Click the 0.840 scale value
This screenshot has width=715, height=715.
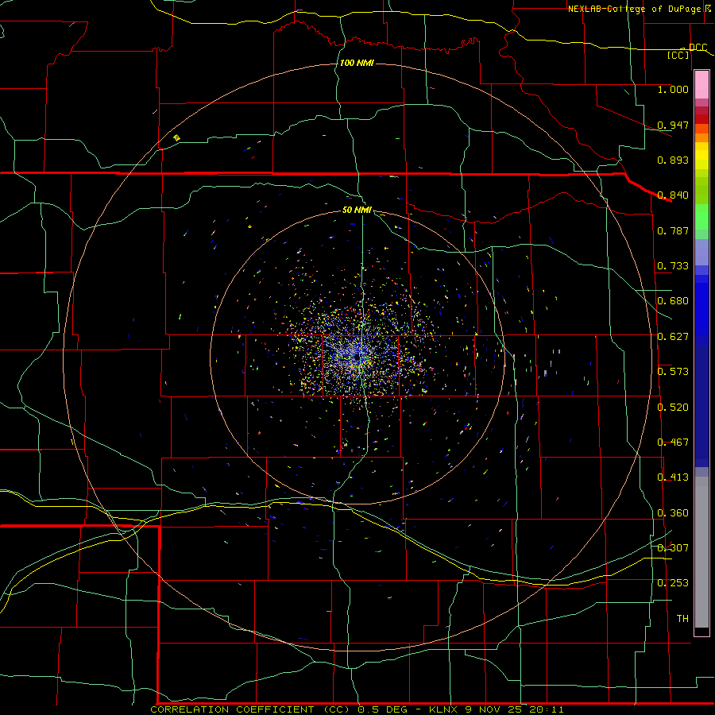pos(673,195)
